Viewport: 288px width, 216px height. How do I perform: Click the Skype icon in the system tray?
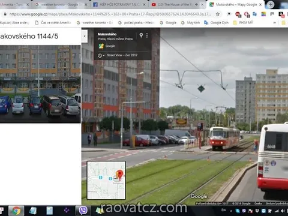(x=238, y=211)
